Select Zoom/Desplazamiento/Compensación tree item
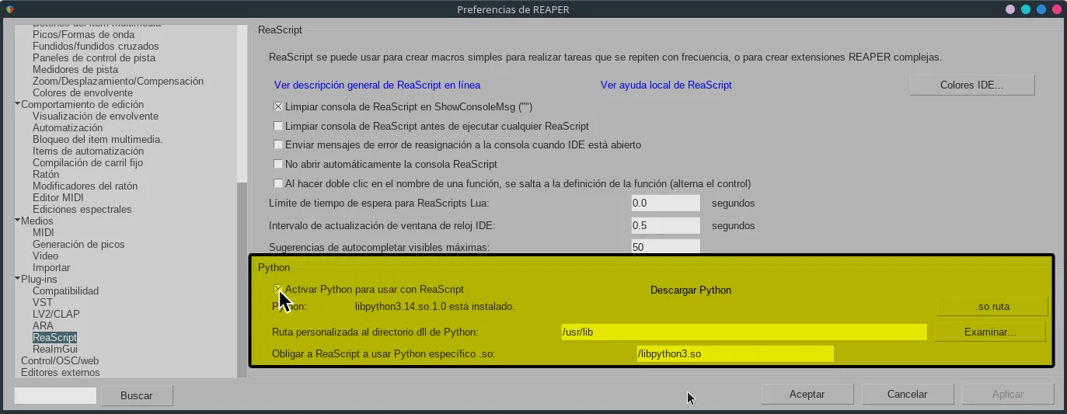 click(x=118, y=82)
